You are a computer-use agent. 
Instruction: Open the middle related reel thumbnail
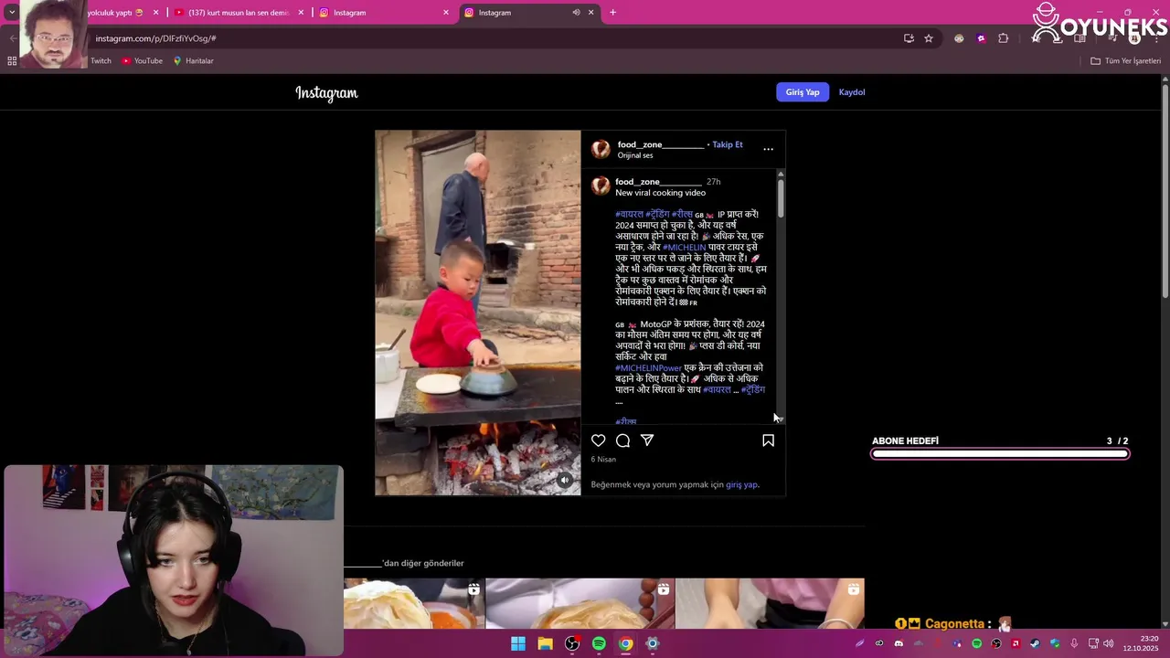(580, 603)
